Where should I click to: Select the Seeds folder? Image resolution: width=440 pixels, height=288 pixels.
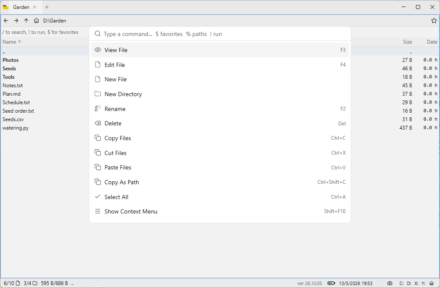click(9, 69)
